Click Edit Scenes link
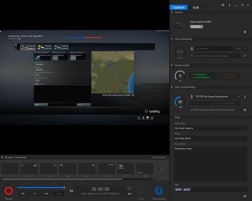The image size is (252, 201). click(x=159, y=157)
